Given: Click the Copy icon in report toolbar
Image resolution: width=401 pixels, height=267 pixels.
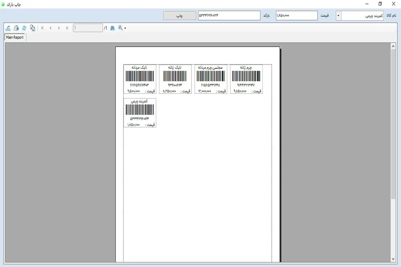Looking at the screenshot, I should 33,28.
